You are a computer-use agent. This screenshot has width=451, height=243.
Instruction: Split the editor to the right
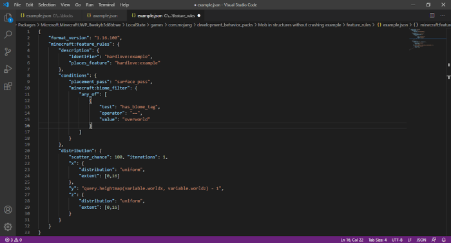(x=432, y=15)
